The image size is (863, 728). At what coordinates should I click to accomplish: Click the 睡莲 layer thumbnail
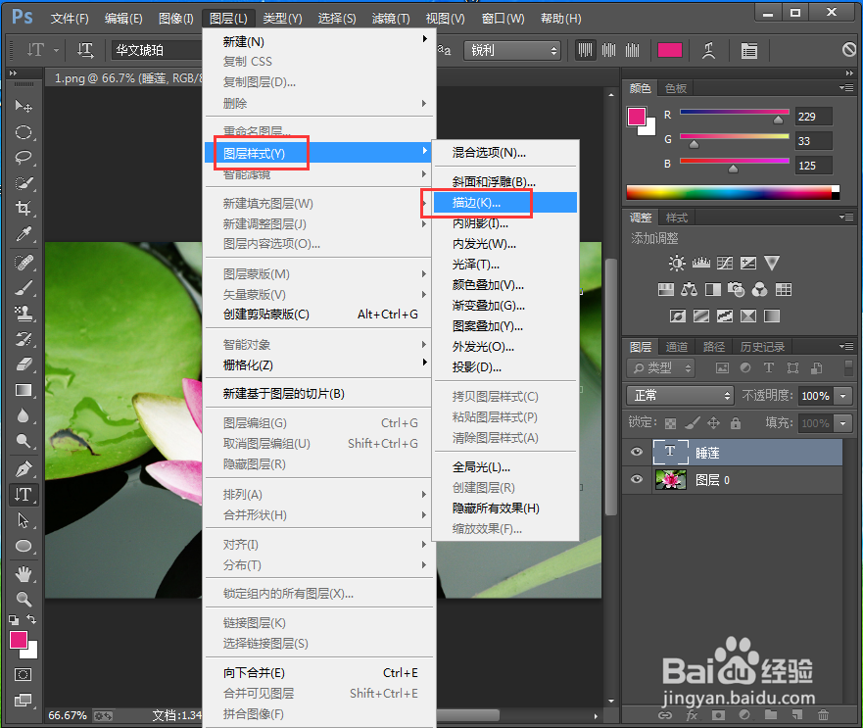(672, 452)
